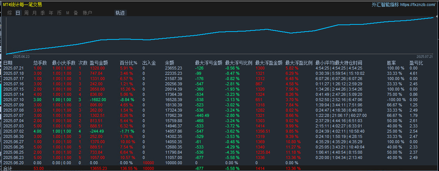The width and height of the screenshot is (439, 171).
Task: Click the 最小|大手数 column header
Action: [64, 63]
